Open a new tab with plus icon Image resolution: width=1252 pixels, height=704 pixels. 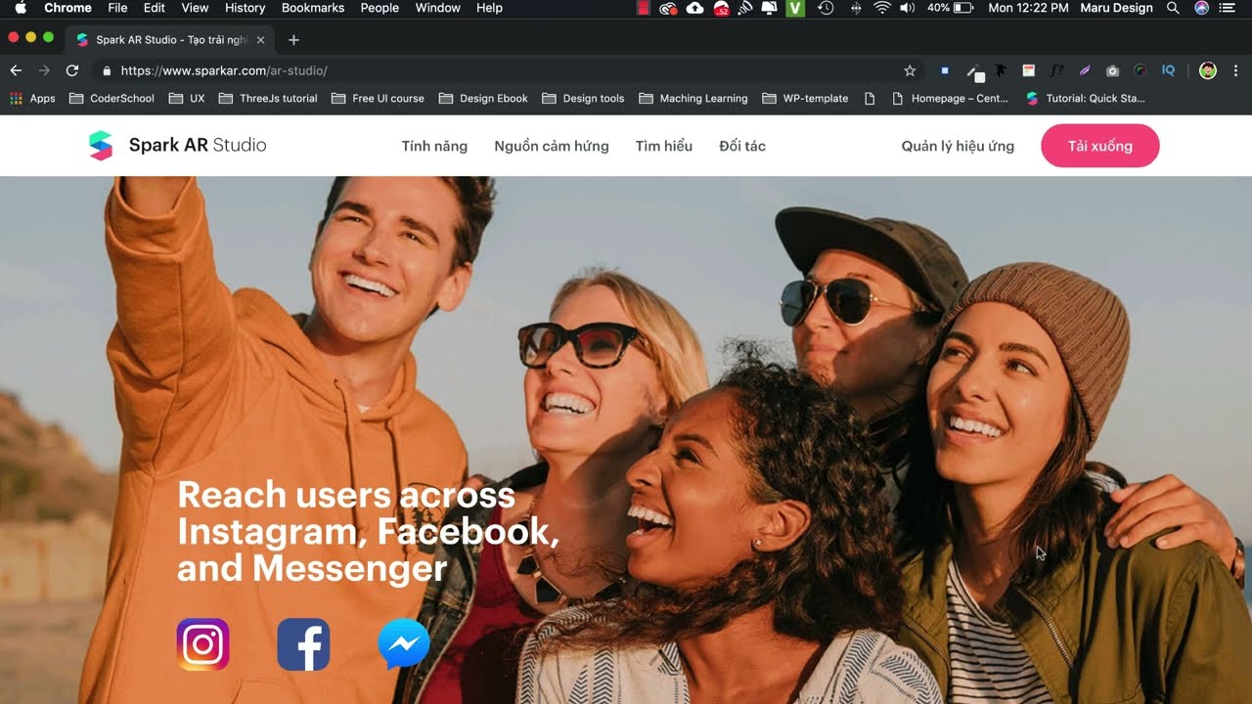click(293, 40)
